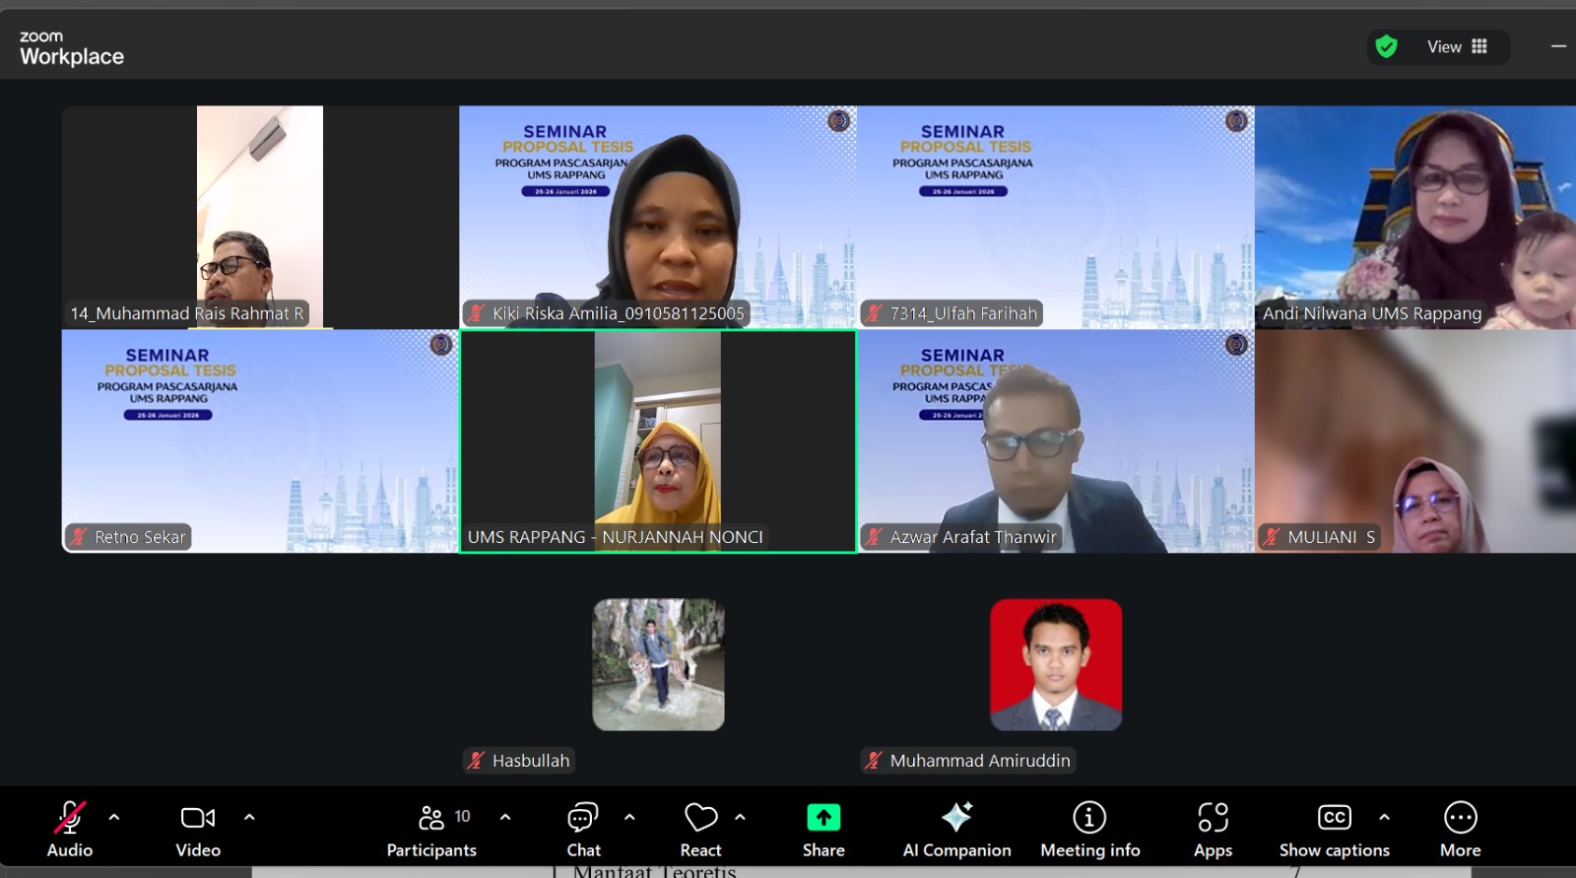Select Muhammad Amiruddin's profile picture

(x=1055, y=665)
